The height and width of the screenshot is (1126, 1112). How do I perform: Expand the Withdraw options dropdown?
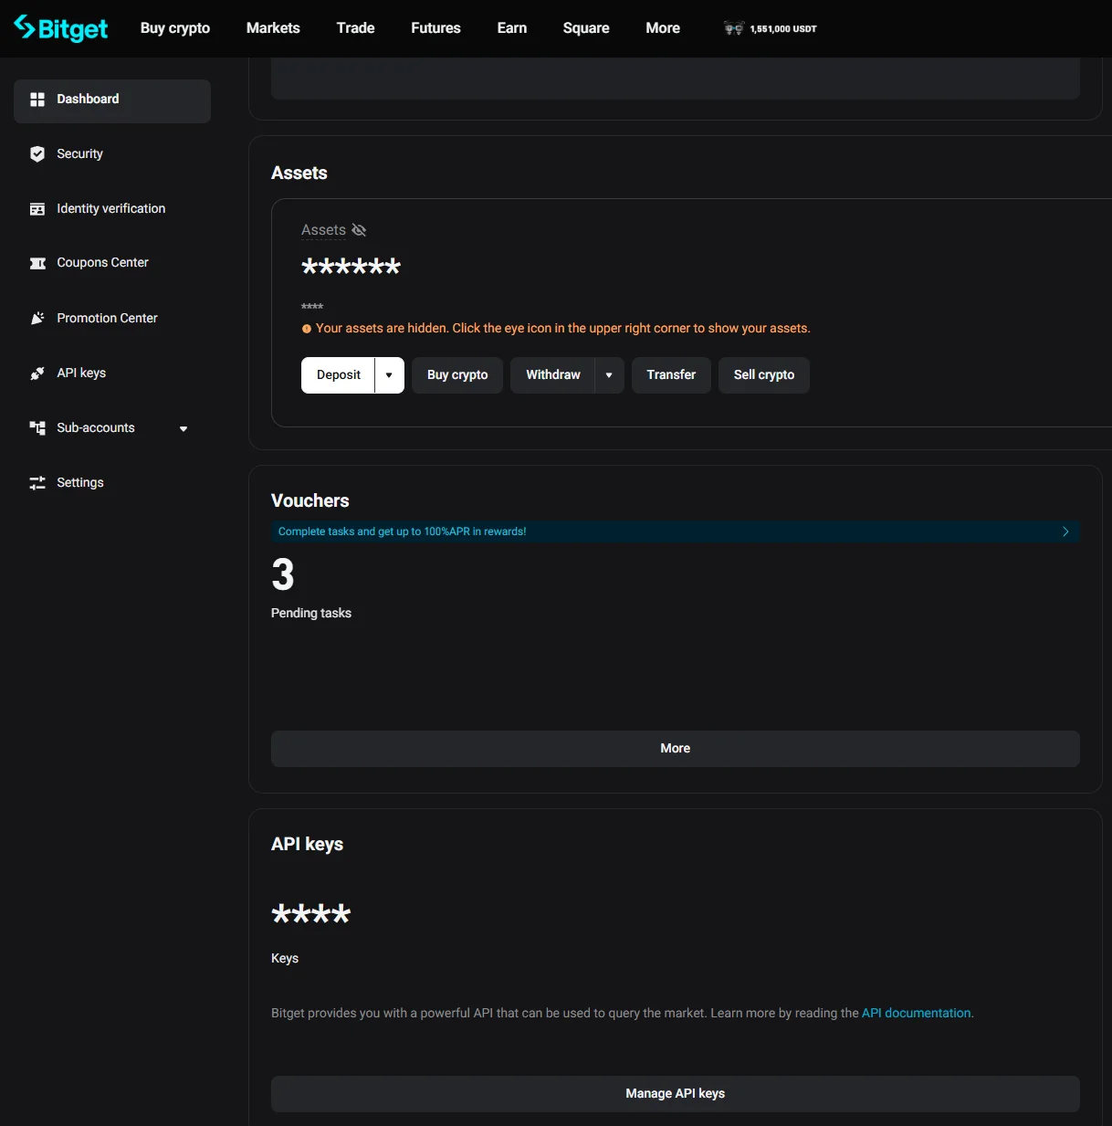609,374
